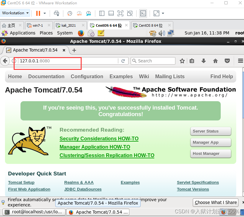The height and width of the screenshot is (217, 244).
Task: Open the Workstation menu dropdown
Action: pyautogui.click(x=15, y=13)
